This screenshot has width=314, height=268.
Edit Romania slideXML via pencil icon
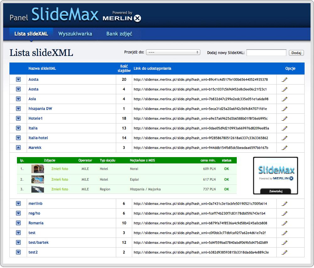284,223
